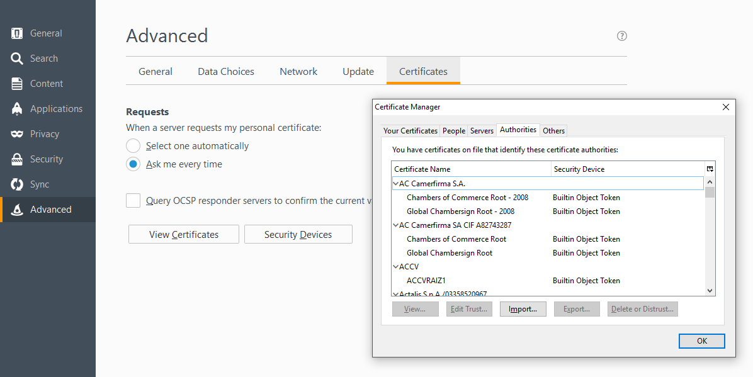The width and height of the screenshot is (753, 377).
Task: Click the certificate list scrollbar down arrow
Action: [710, 291]
